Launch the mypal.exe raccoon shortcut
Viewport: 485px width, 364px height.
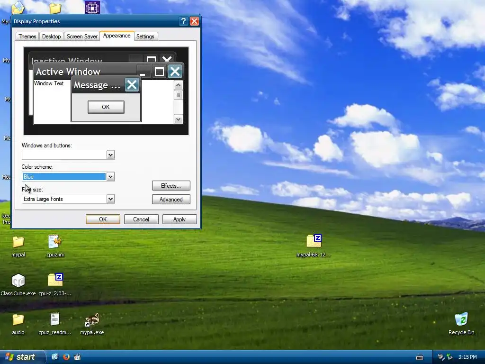(x=92, y=320)
